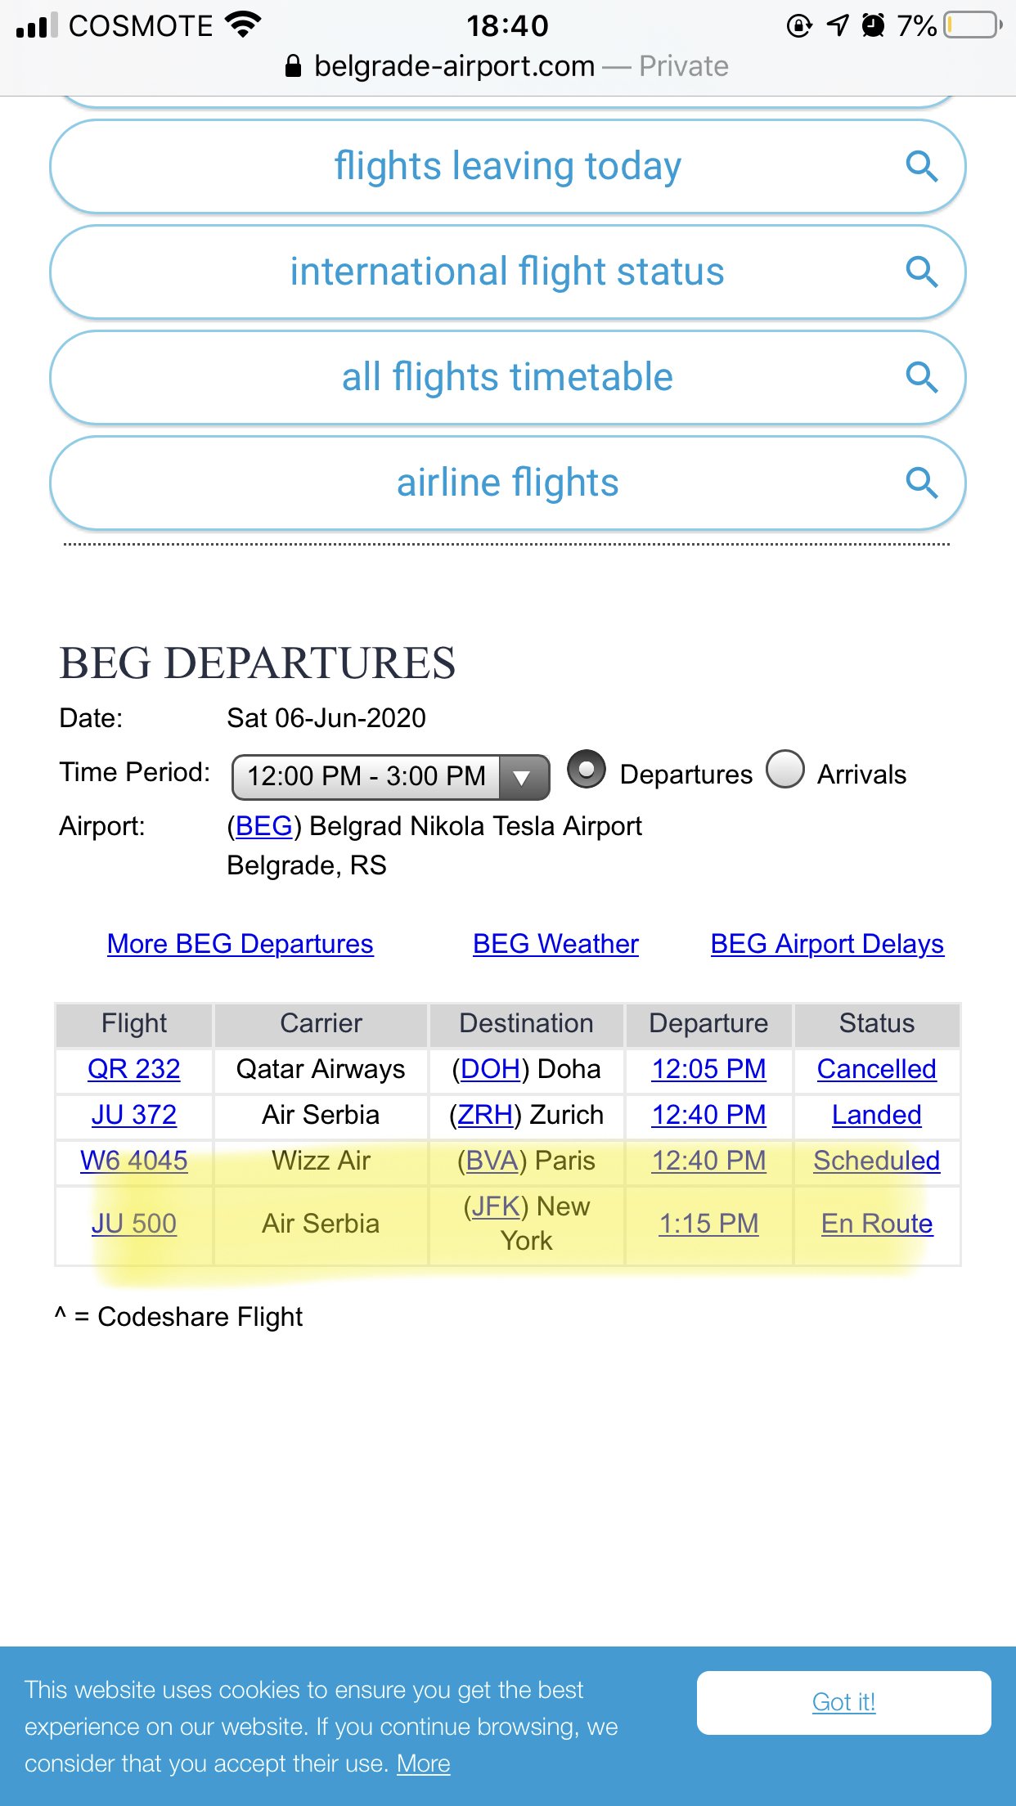Open More BEG Departures link
Screen dimensions: 1016x1806
tap(240, 944)
